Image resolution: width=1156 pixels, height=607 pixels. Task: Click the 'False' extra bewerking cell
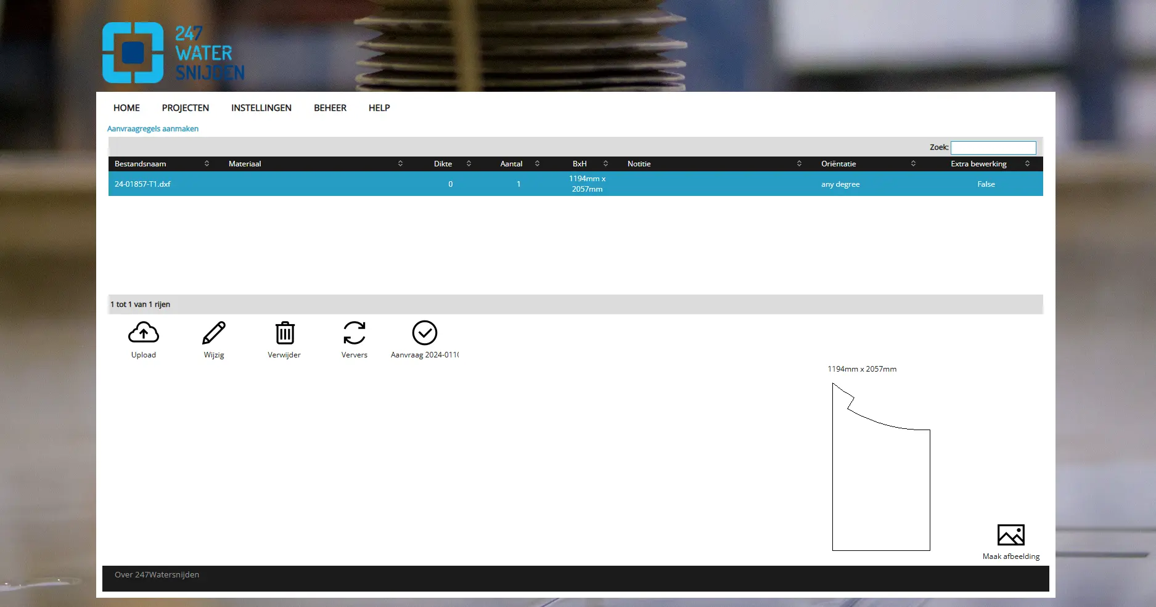tap(986, 184)
